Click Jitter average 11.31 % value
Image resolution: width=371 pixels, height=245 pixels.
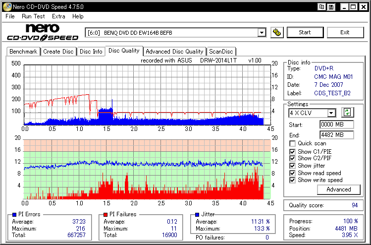pyautogui.click(x=260, y=222)
